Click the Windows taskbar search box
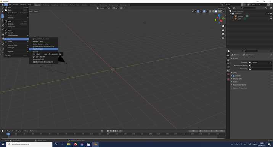The width and height of the screenshot is (273, 147). coord(29,144)
